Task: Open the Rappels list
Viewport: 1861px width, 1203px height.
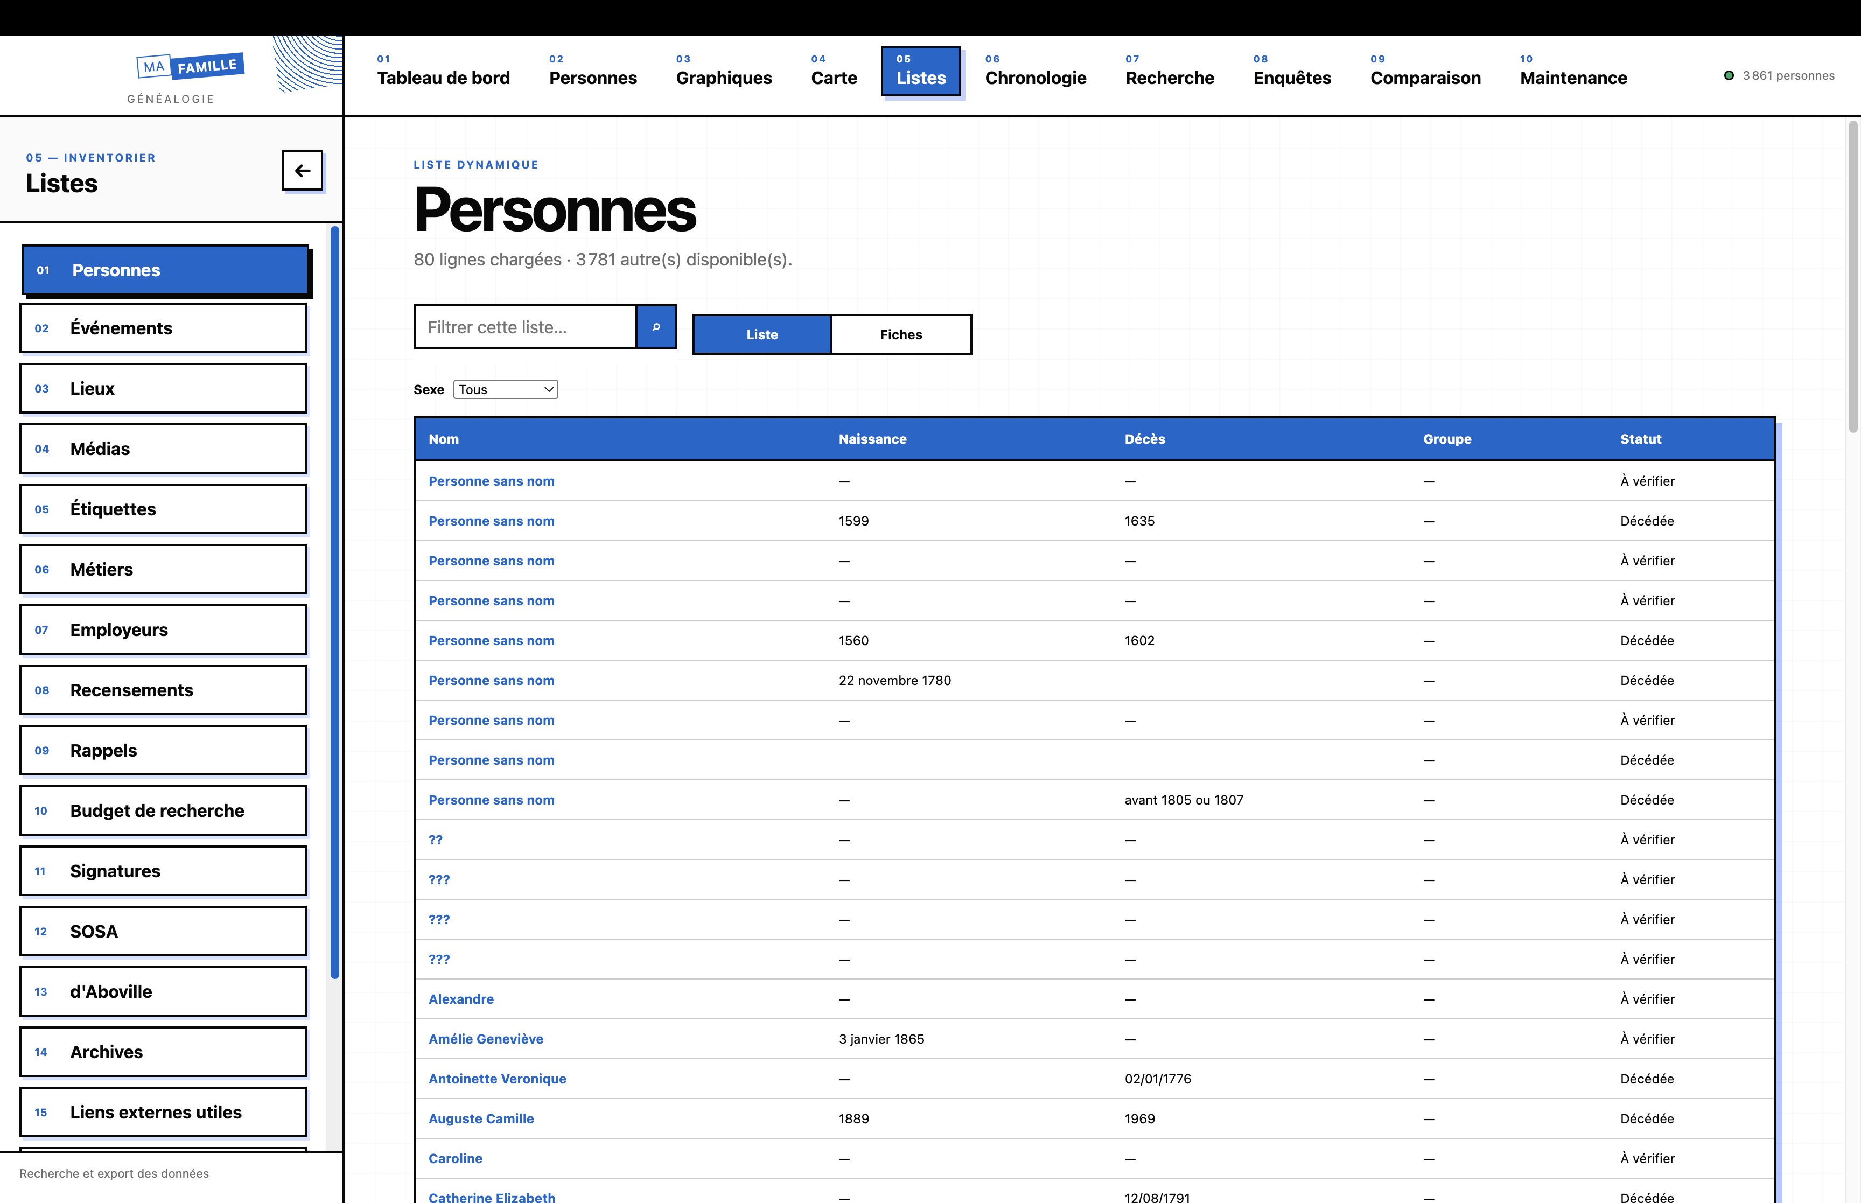Action: [x=163, y=750]
